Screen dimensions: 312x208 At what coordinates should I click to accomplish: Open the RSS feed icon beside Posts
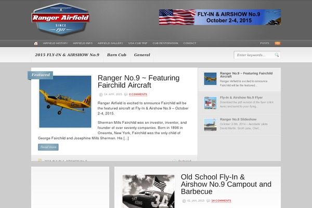tap(278, 43)
